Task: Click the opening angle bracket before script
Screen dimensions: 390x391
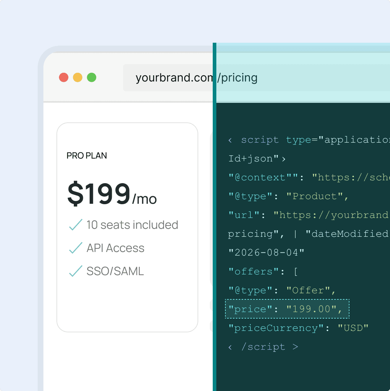Action: click(230, 140)
